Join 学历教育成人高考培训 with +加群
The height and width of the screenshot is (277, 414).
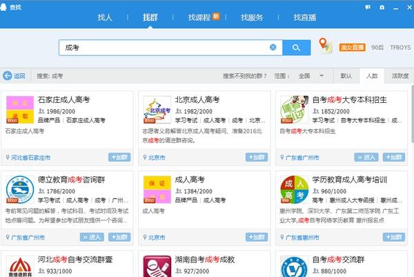pos(394,237)
